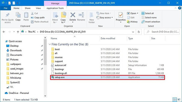Click Invert selection button
Image resolution: width=182 pixels, height=102 pixels.
[151, 22]
